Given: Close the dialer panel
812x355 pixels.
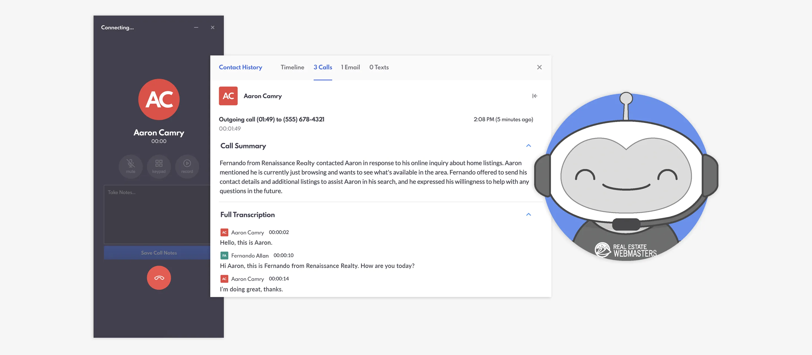Looking at the screenshot, I should pyautogui.click(x=213, y=27).
